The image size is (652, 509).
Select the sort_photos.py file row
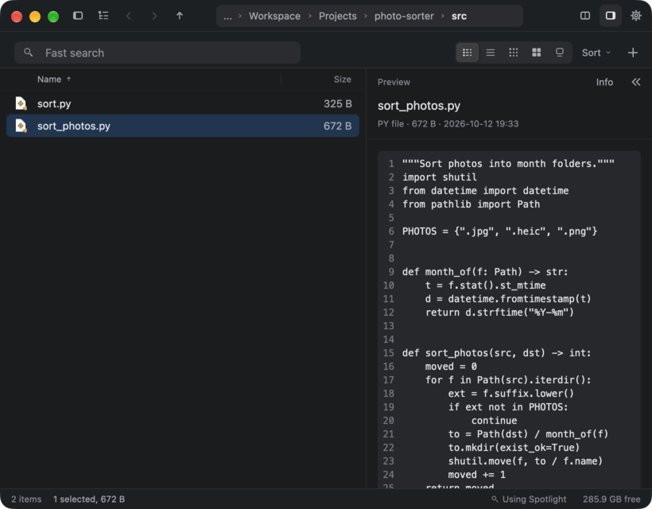[183, 126]
